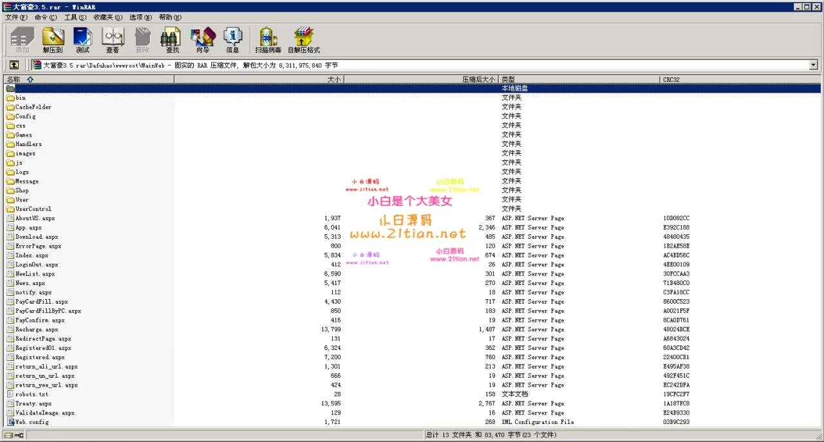Select the Recharge.aspx file
This screenshot has height=442, width=824.
(36, 329)
